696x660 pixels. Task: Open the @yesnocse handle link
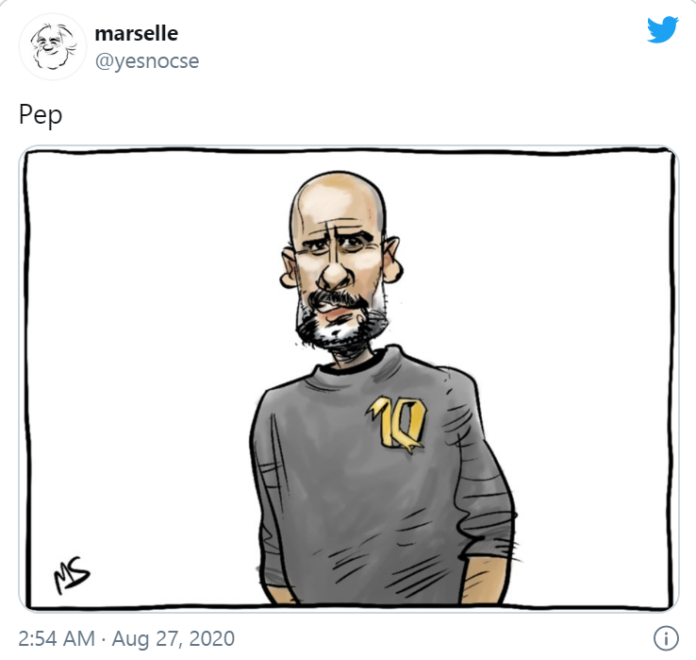(x=147, y=60)
